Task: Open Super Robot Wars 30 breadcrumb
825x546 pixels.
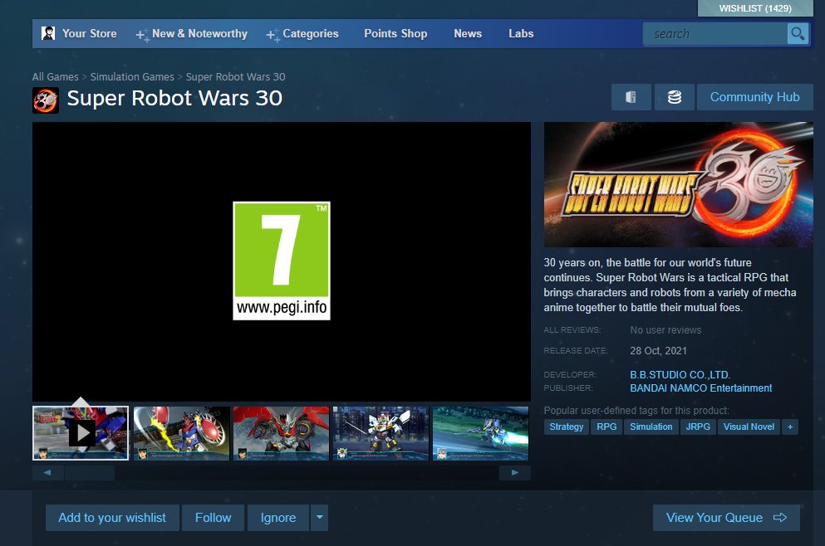Action: [x=235, y=76]
